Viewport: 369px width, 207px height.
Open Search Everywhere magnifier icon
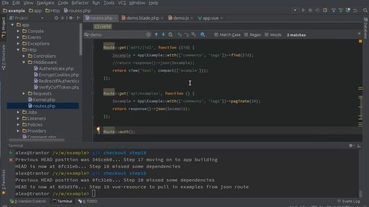(x=365, y=10)
